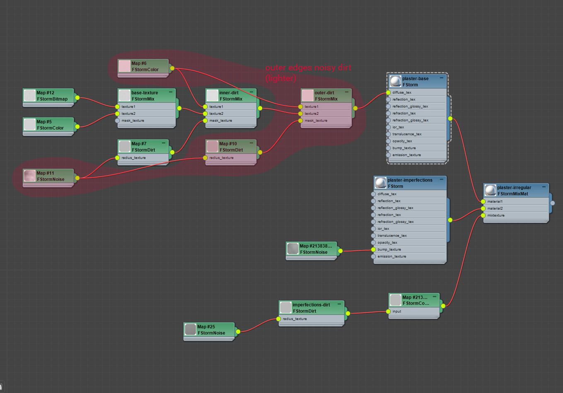The width and height of the screenshot is (563, 393).
Task: Click the radius_texture slot on Map #7
Action: [x=143, y=158]
